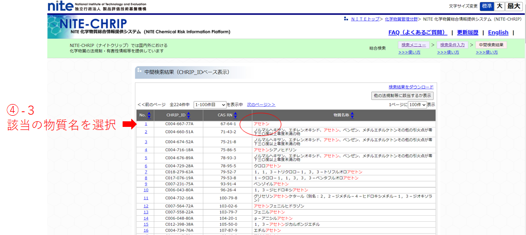Open result number 11 for グリセリンアセトンケタール

(x=145, y=198)
